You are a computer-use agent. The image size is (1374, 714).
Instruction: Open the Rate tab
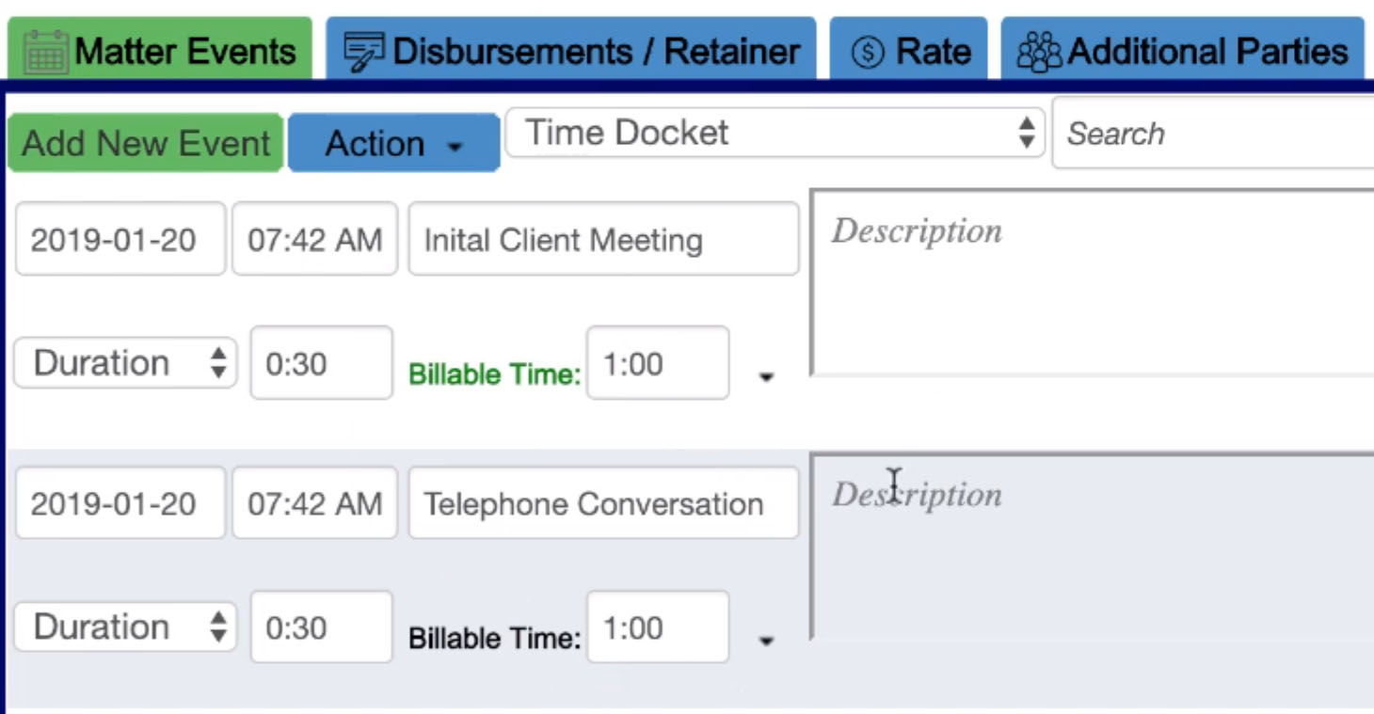click(908, 51)
